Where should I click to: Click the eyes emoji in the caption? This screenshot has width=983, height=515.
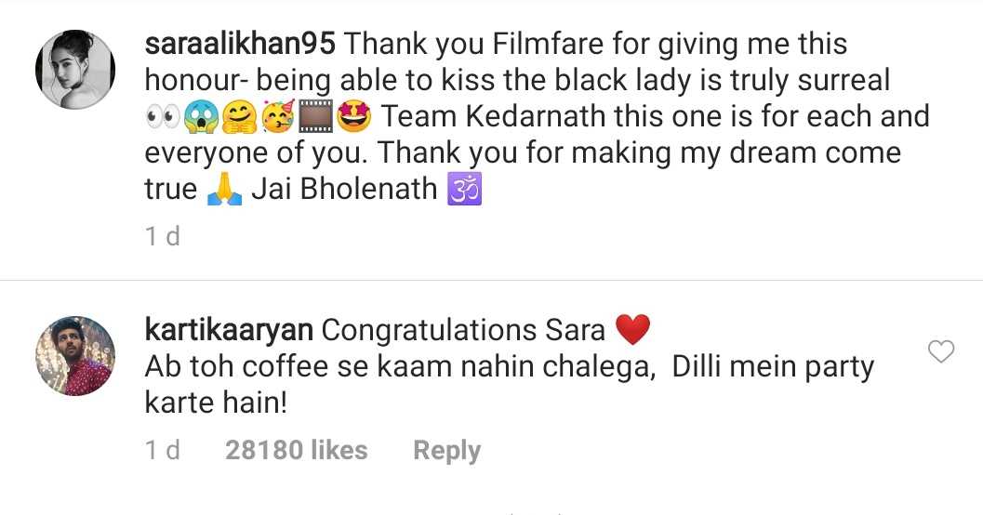click(163, 117)
